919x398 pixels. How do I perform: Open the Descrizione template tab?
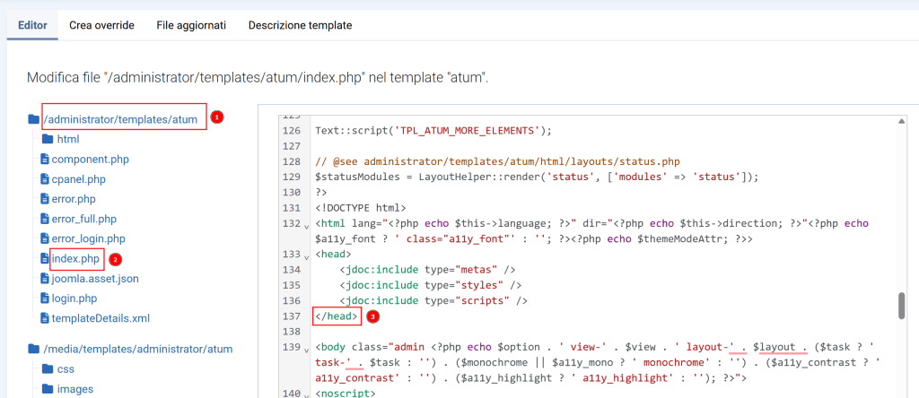[300, 25]
